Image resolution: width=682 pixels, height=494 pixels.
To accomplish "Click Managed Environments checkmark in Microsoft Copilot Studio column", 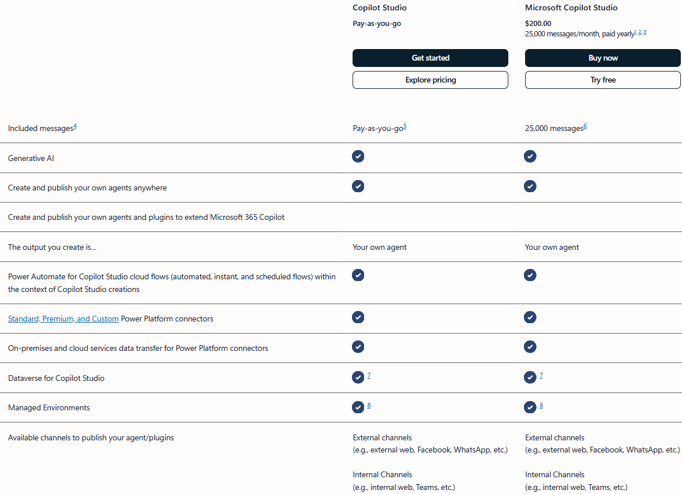I will pos(530,407).
